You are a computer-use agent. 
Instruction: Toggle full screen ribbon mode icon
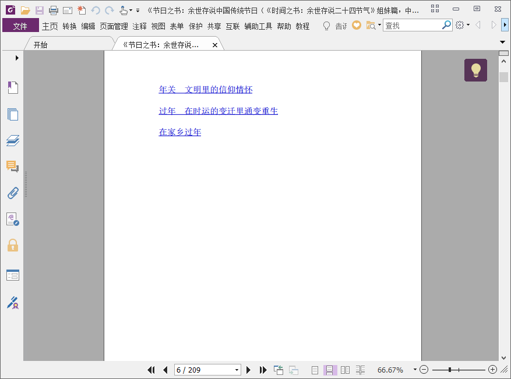coord(435,9)
